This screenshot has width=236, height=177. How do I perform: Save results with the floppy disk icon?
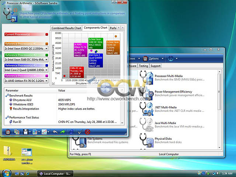point(26,132)
